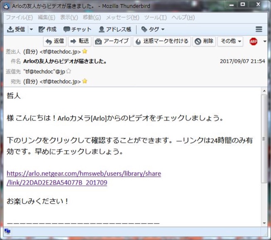Open the ファイル(F) menu
This screenshot has height=240, width=271.
[x=19, y=18]
